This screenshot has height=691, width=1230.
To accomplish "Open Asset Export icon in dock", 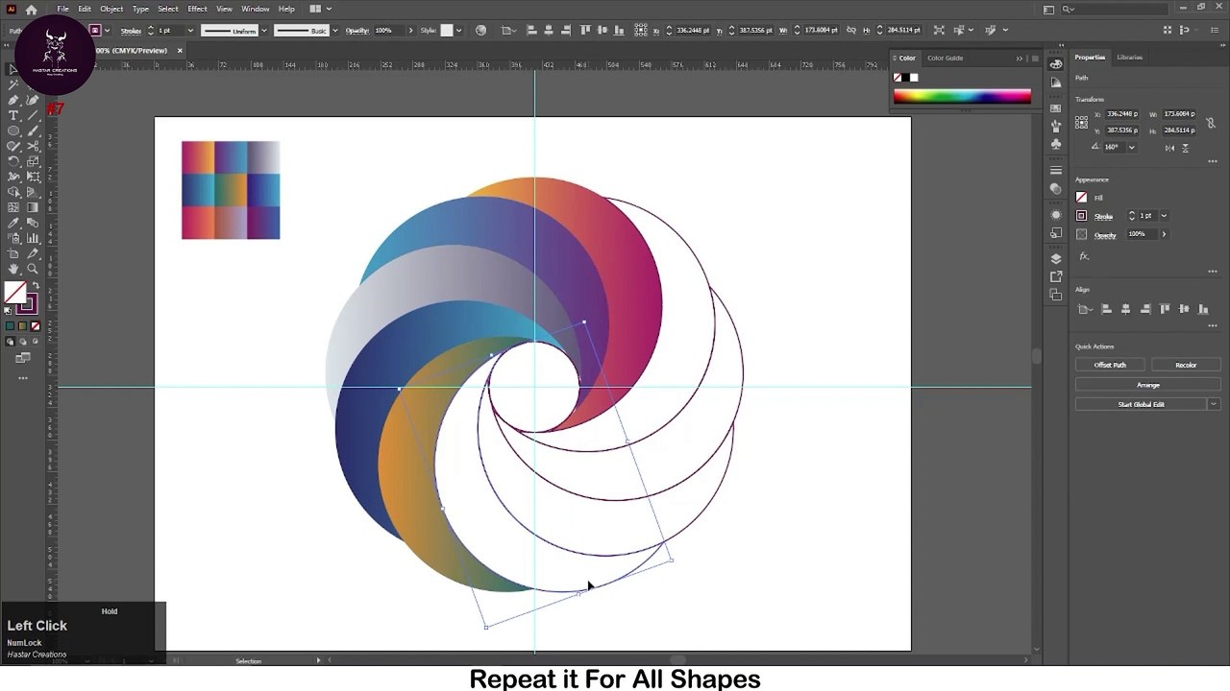I will 1056,276.
